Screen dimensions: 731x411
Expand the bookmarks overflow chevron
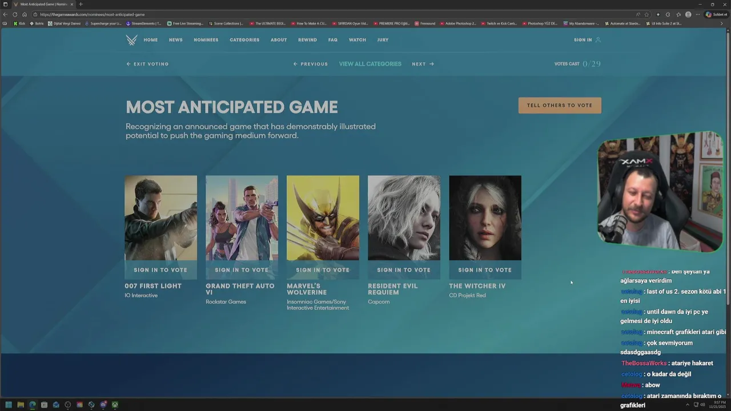click(x=721, y=23)
